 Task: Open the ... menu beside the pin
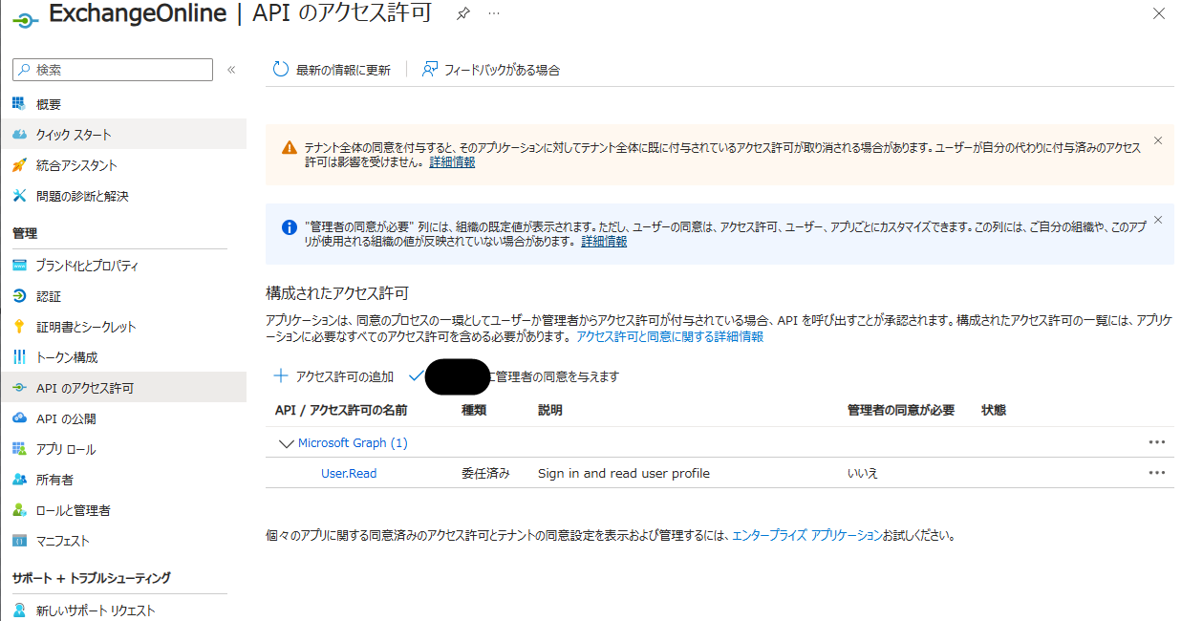pos(494,14)
